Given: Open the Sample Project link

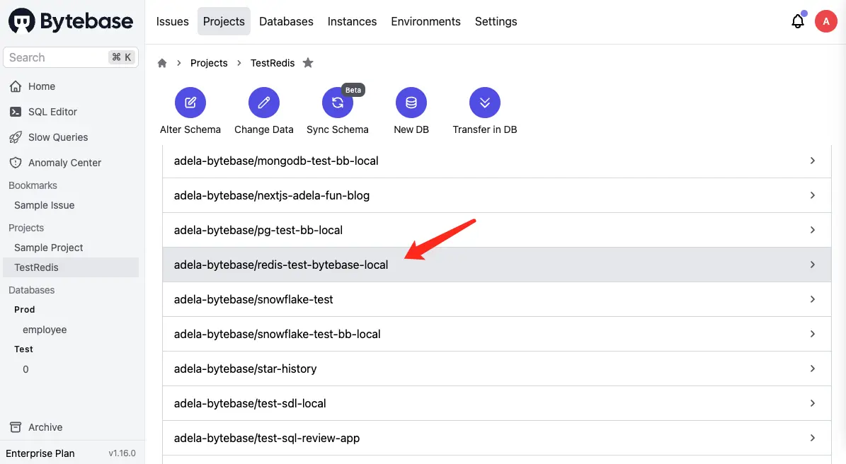Looking at the screenshot, I should [x=48, y=247].
